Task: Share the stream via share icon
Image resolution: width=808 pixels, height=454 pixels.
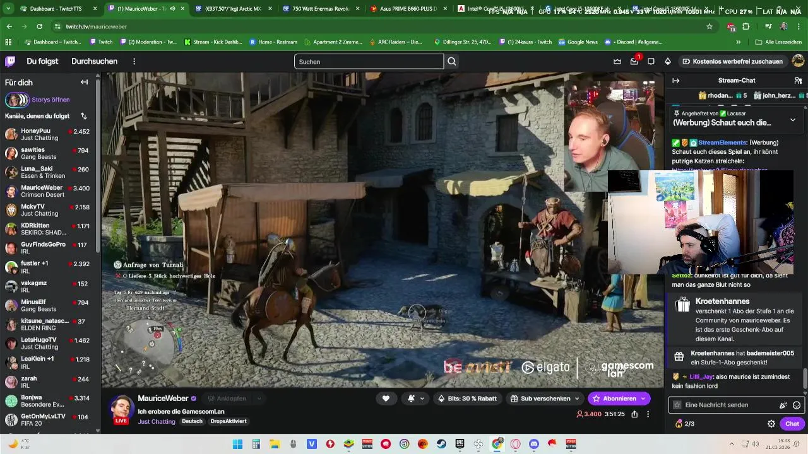Action: click(634, 414)
